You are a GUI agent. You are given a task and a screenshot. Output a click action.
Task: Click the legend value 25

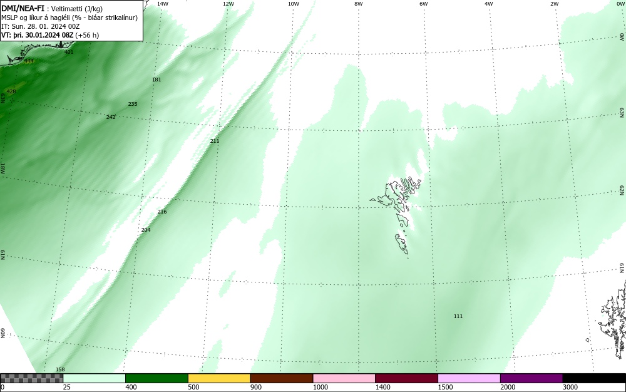pos(66,387)
